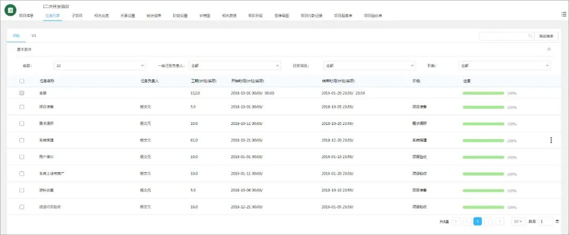Open the 共享设置 tab
The width and height of the screenshot is (569, 235).
tap(127, 16)
